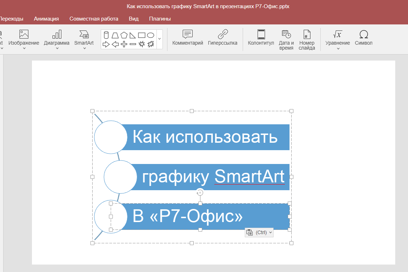Click the text 'графику SmartArt'
The height and width of the screenshot is (272, 408).
coord(213,177)
